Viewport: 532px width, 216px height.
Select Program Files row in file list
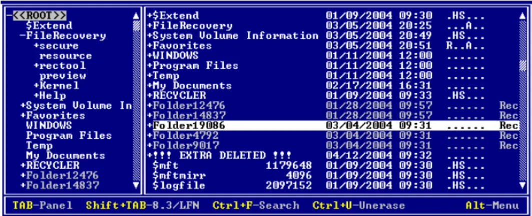click(x=332, y=65)
